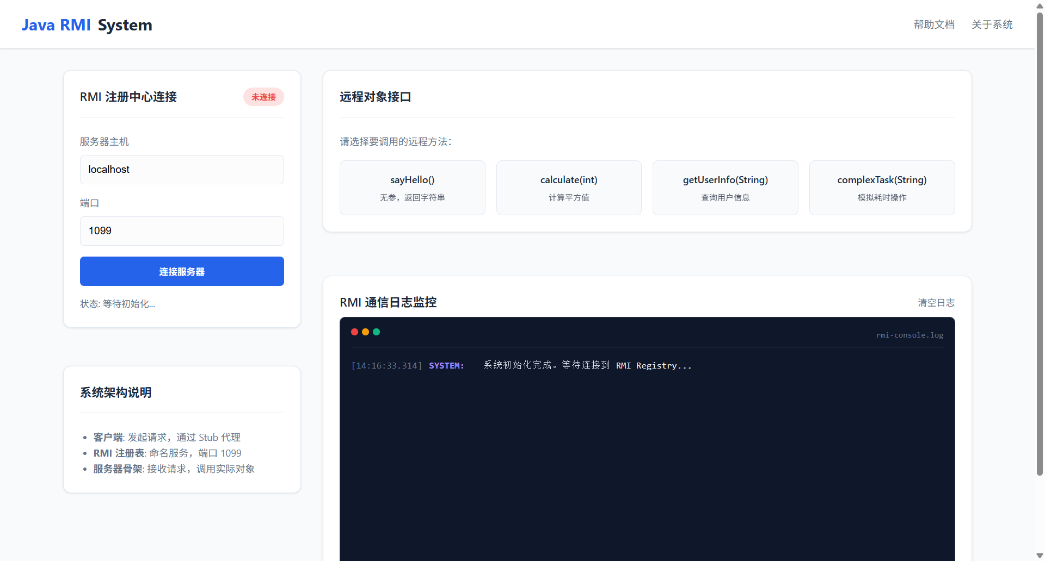Click the red dot in console header
The width and height of the screenshot is (1045, 561).
(x=354, y=332)
